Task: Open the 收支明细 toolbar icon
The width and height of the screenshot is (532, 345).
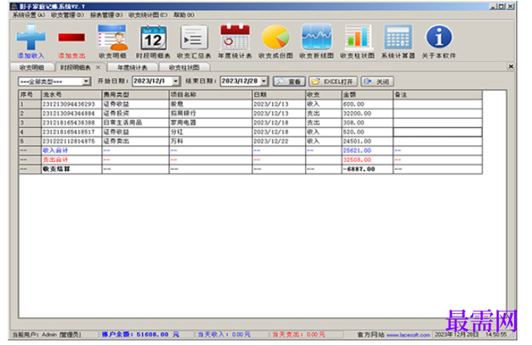Action: [x=112, y=37]
